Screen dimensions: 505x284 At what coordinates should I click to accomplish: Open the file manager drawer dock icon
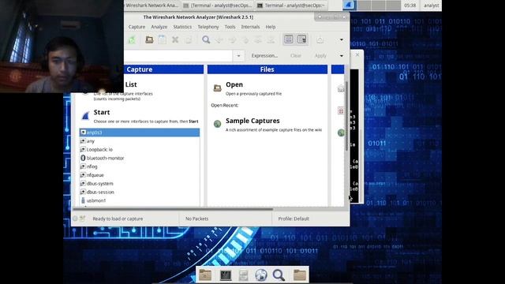pos(243,275)
